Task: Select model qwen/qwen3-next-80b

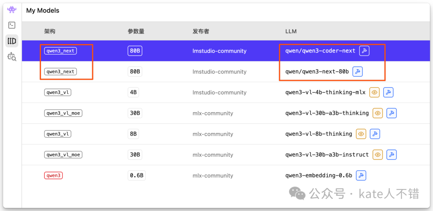Action: point(317,72)
